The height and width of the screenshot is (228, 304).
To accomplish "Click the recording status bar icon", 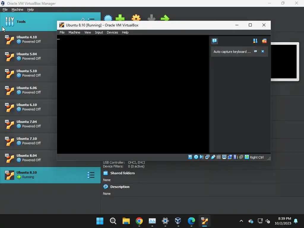I will tap(230, 157).
